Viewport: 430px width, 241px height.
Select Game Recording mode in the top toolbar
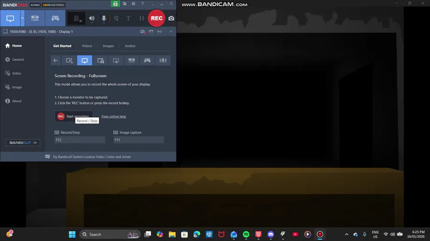pyautogui.click(x=55, y=18)
